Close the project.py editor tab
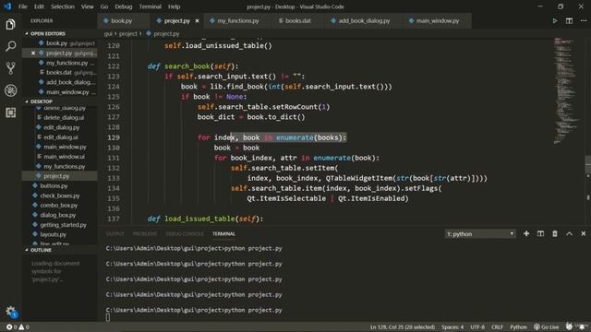The height and width of the screenshot is (332, 591). tap(197, 20)
